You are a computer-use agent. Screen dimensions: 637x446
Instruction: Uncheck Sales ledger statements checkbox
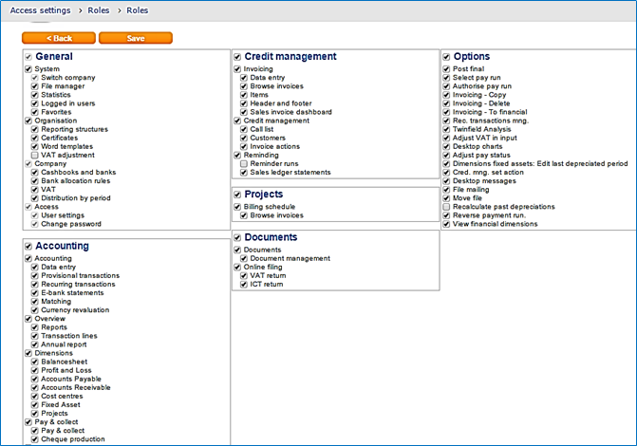coord(244,172)
